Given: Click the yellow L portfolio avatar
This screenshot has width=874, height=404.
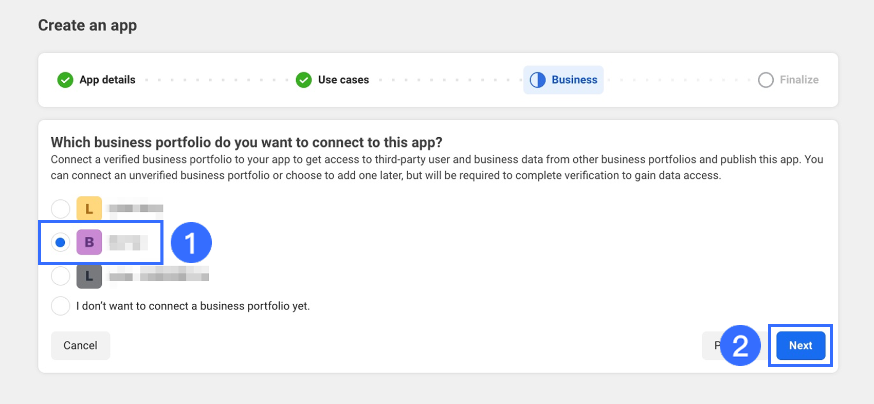Looking at the screenshot, I should pos(89,209).
